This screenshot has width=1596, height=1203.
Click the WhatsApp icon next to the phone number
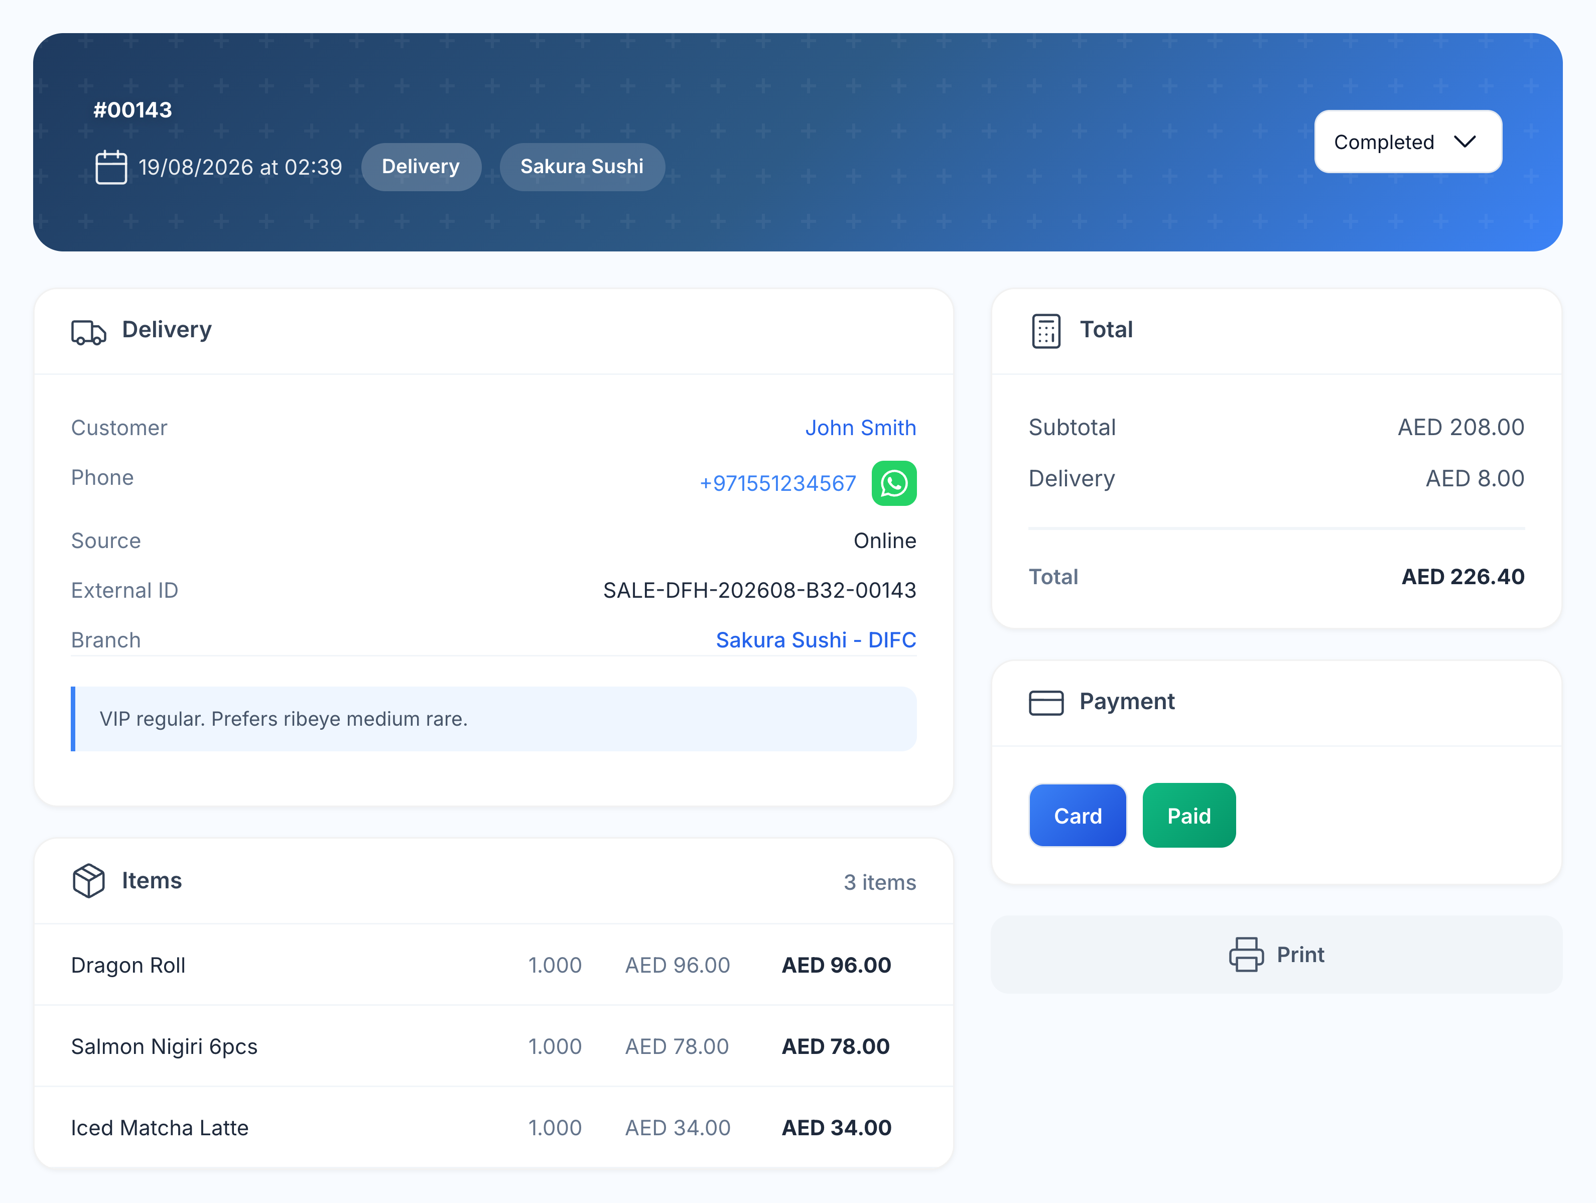(x=894, y=483)
